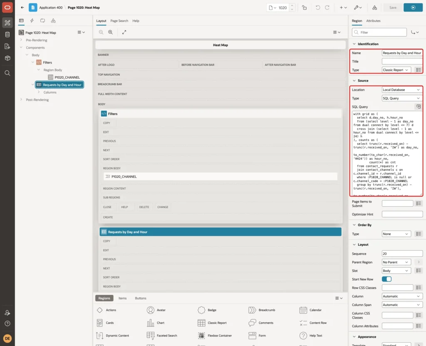Switch to Page Shared Components tab icon
Viewport: 426px width, 346px height.
(x=53, y=21)
